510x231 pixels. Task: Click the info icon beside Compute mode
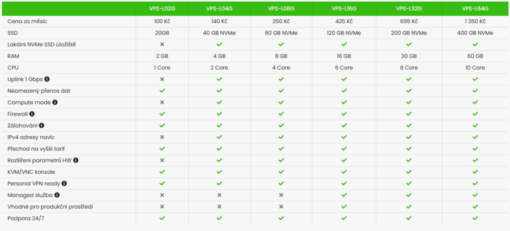[x=55, y=102]
